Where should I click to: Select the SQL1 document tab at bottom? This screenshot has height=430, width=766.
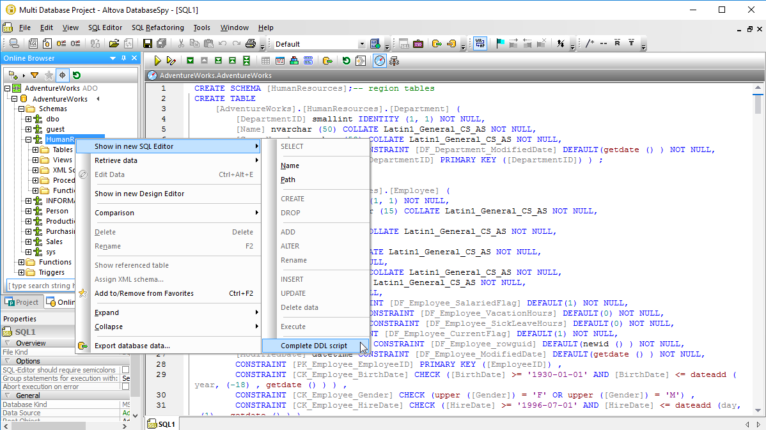pos(162,424)
